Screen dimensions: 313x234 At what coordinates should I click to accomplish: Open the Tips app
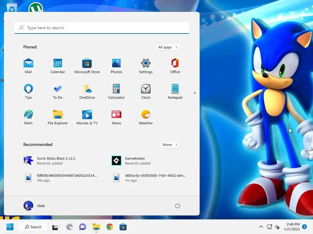28,91
